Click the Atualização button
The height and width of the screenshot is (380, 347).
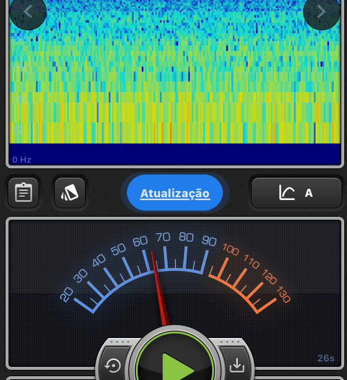tap(175, 193)
